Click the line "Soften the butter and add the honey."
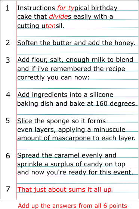The height and width of the screenshot is (209, 139). [x=76, y=43]
